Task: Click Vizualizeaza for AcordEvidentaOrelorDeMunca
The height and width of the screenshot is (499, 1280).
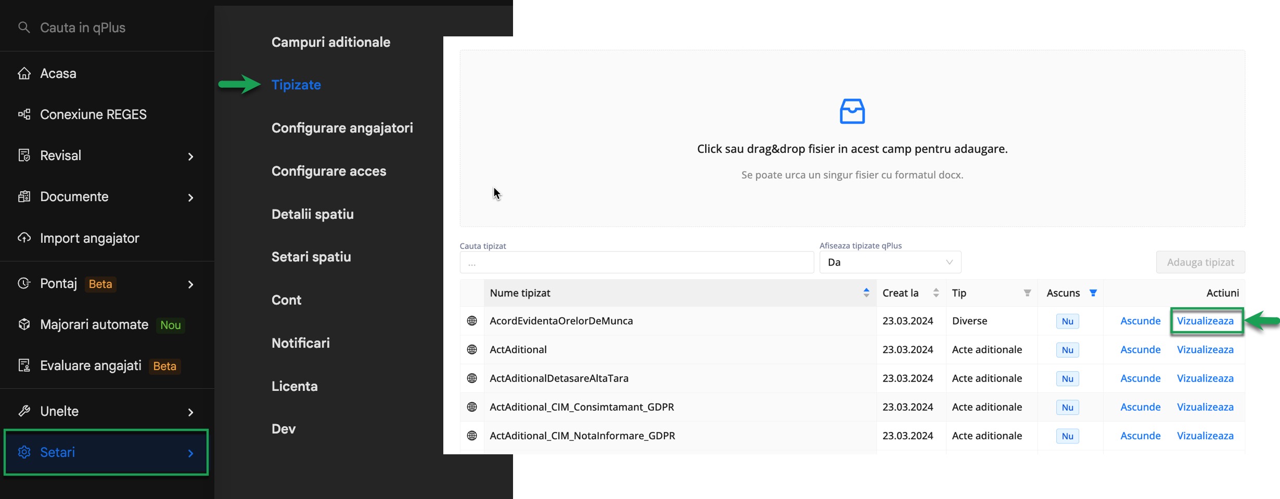Action: tap(1205, 321)
